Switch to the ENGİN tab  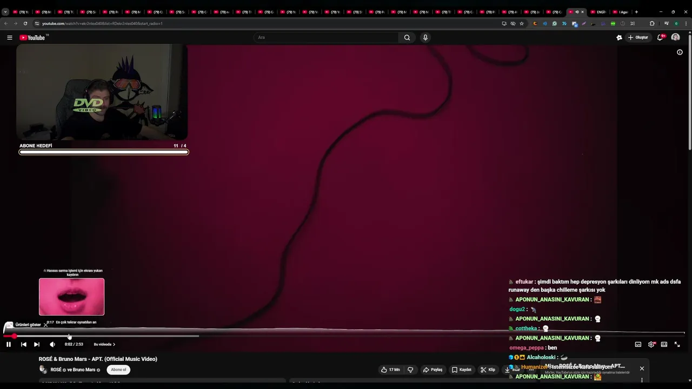tap(598, 12)
